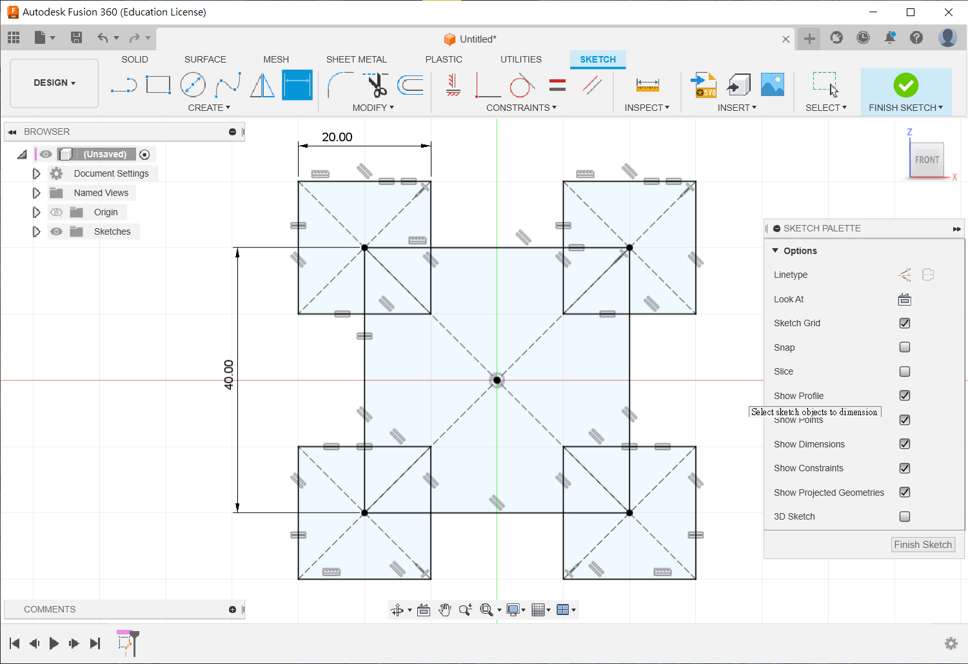Expand the Sketches folder in Browser
968x664 pixels.
click(36, 231)
